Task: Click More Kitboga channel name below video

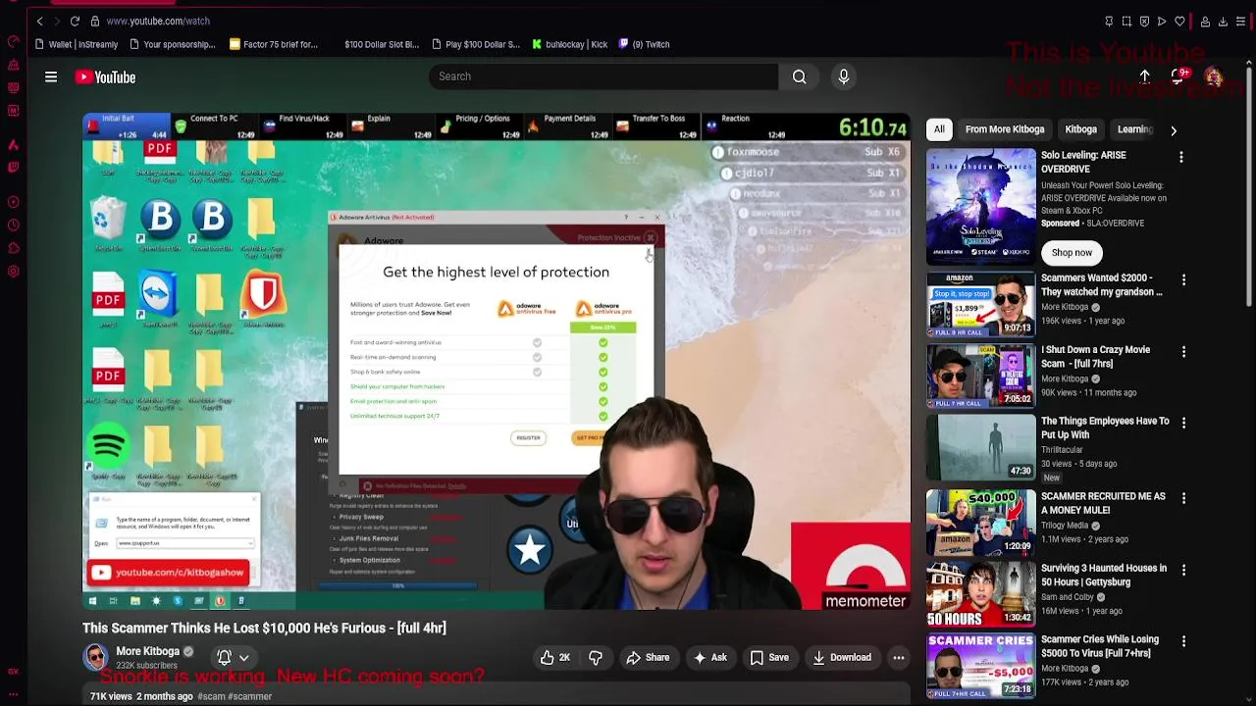Action: pos(148,651)
